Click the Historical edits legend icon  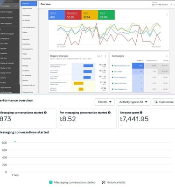[x=104, y=182]
